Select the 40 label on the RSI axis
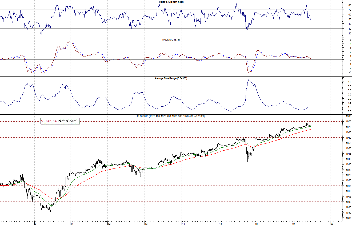 350,24
